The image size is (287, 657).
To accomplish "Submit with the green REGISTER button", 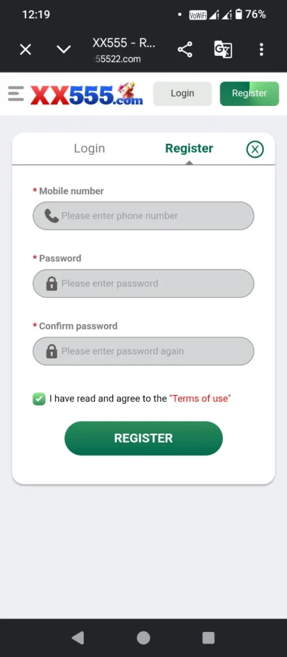I will (x=144, y=438).
